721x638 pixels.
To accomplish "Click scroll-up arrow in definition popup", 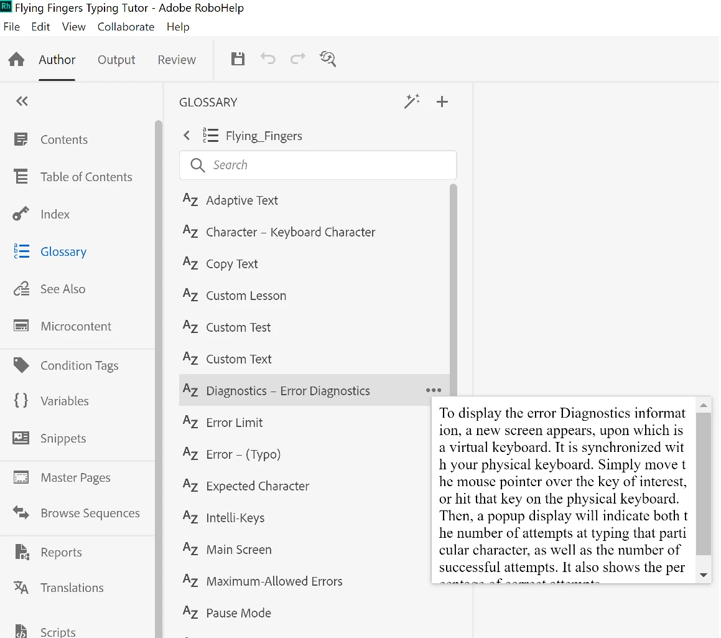I will [703, 405].
